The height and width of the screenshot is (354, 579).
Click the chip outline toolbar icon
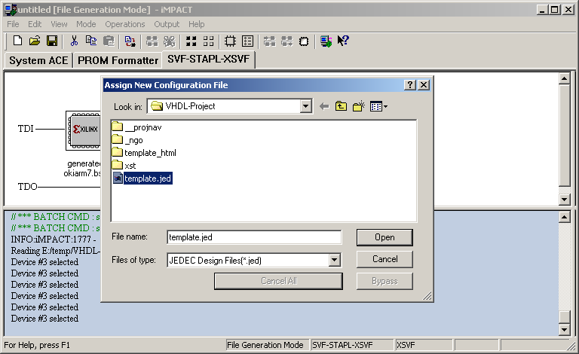click(x=230, y=41)
